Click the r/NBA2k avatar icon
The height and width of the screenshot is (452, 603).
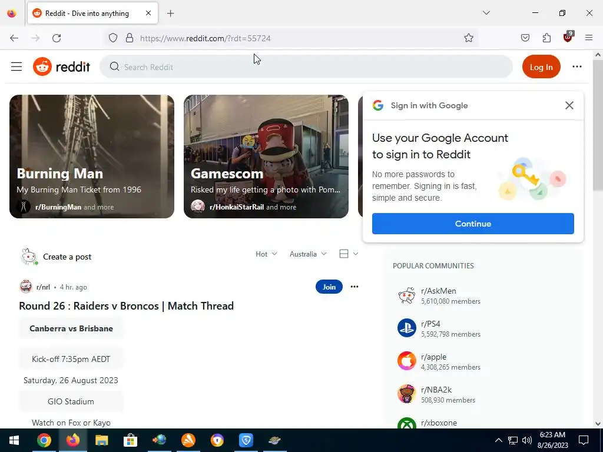pyautogui.click(x=406, y=394)
